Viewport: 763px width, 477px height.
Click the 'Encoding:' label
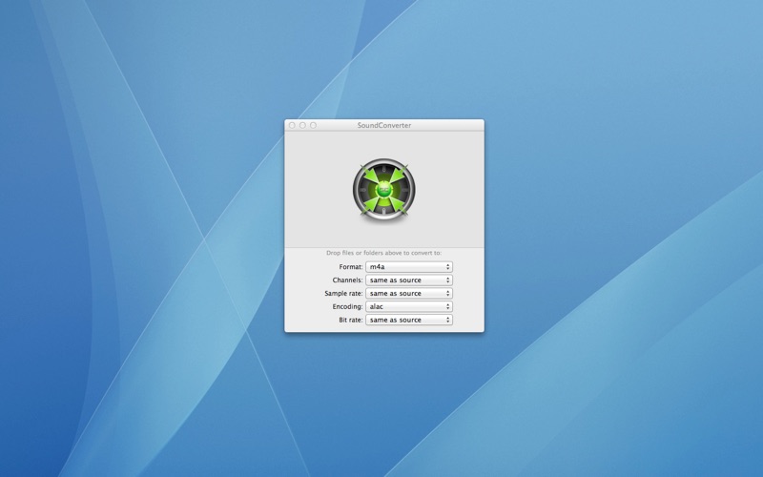[x=347, y=307]
